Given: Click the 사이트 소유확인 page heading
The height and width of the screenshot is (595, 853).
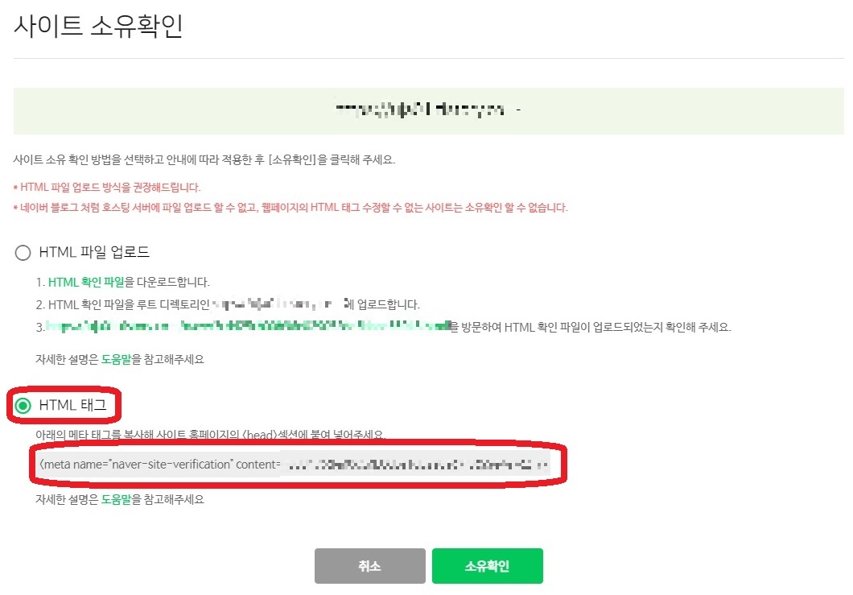Looking at the screenshot, I should (98, 26).
